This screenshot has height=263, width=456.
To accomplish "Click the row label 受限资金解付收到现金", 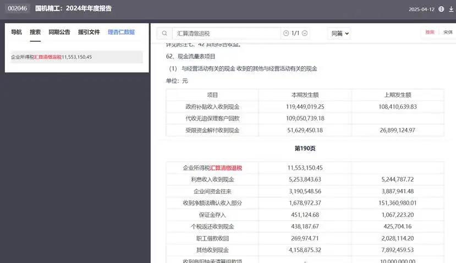I will [212, 130].
